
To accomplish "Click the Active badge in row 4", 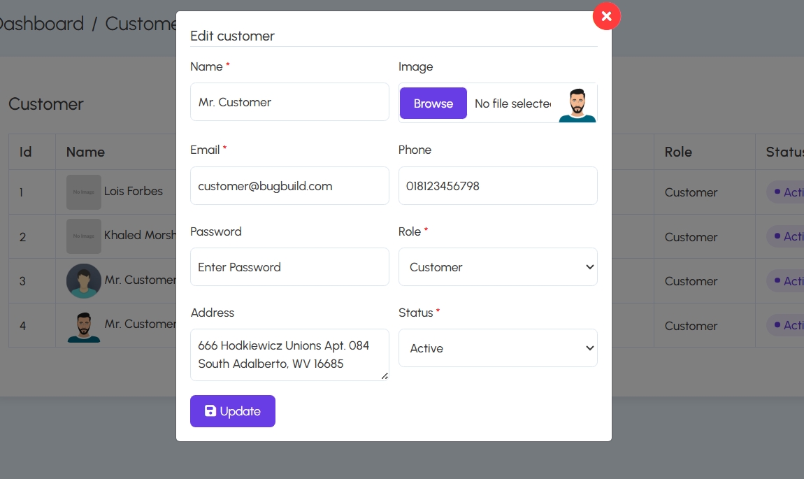I will tap(786, 325).
